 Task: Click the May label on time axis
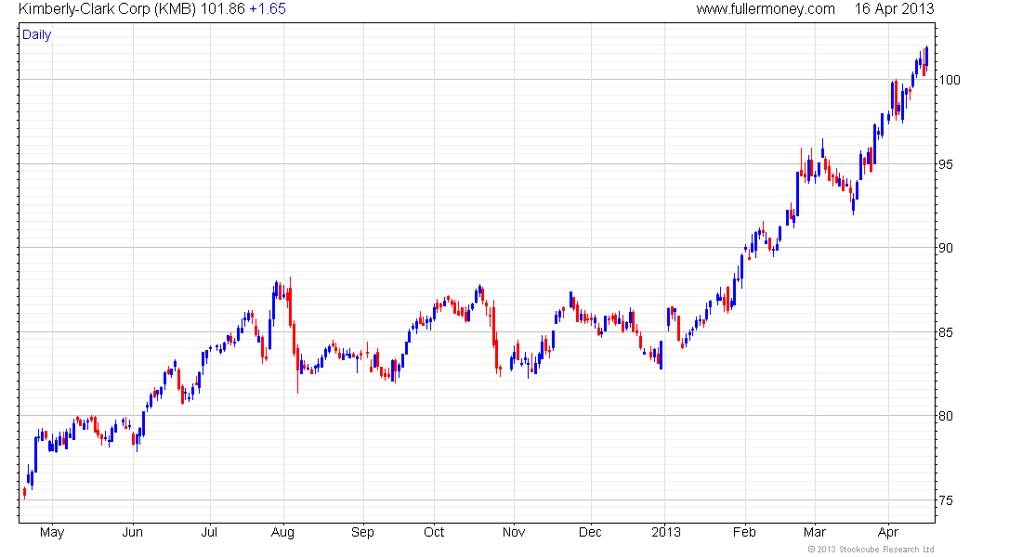click(x=52, y=533)
